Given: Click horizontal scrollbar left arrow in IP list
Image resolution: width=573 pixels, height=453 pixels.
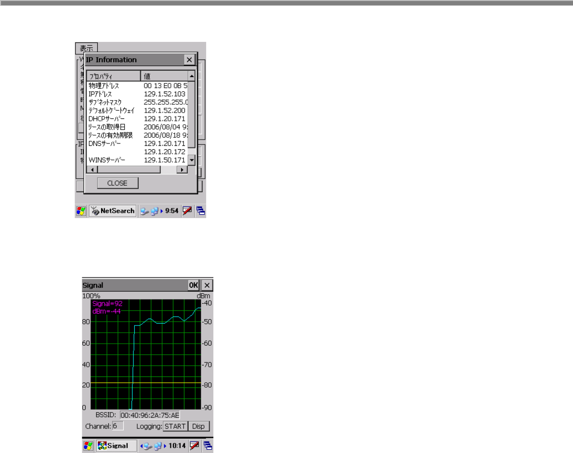Looking at the screenshot, I should [92, 169].
